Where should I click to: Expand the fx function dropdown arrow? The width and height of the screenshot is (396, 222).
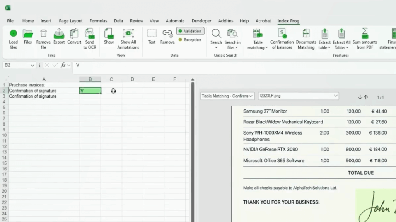69,65
